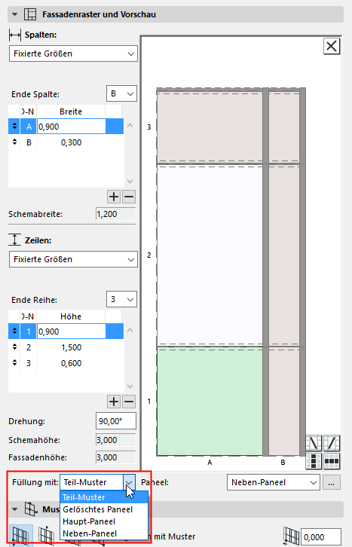Click the reorder handle of column B
352x547 pixels.
[x=14, y=142]
